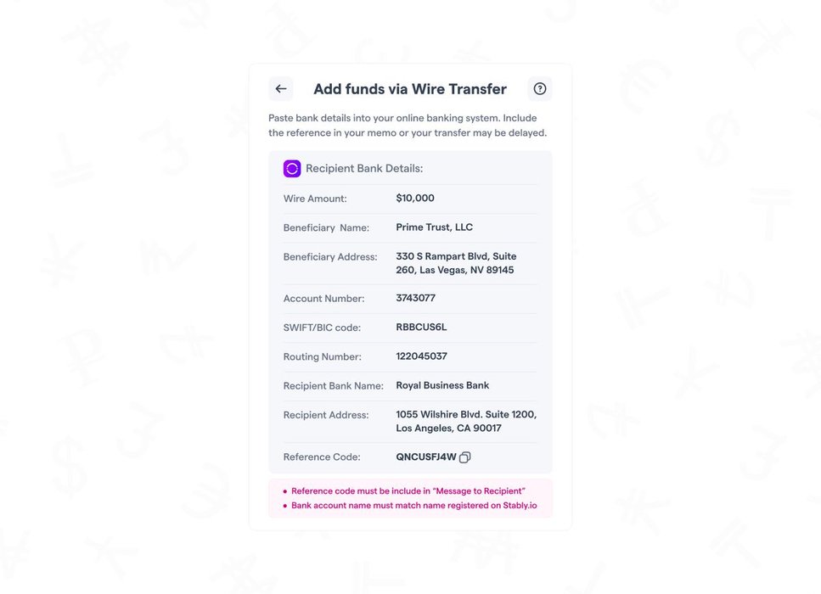
Task: Click the back arrow button
Action: pos(281,89)
